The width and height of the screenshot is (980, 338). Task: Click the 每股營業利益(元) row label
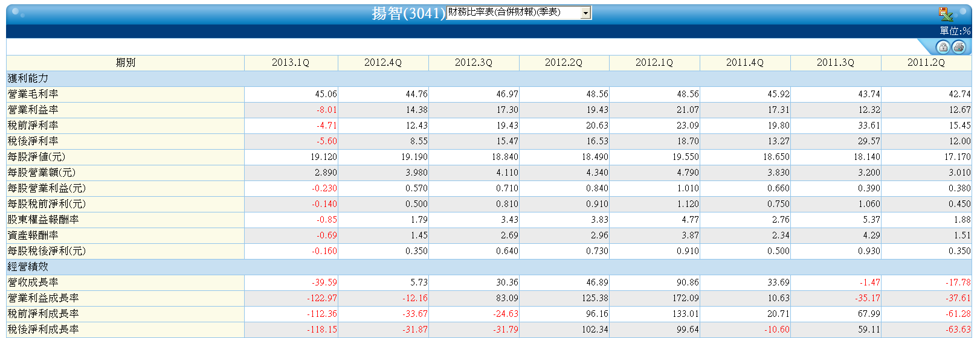click(x=47, y=188)
